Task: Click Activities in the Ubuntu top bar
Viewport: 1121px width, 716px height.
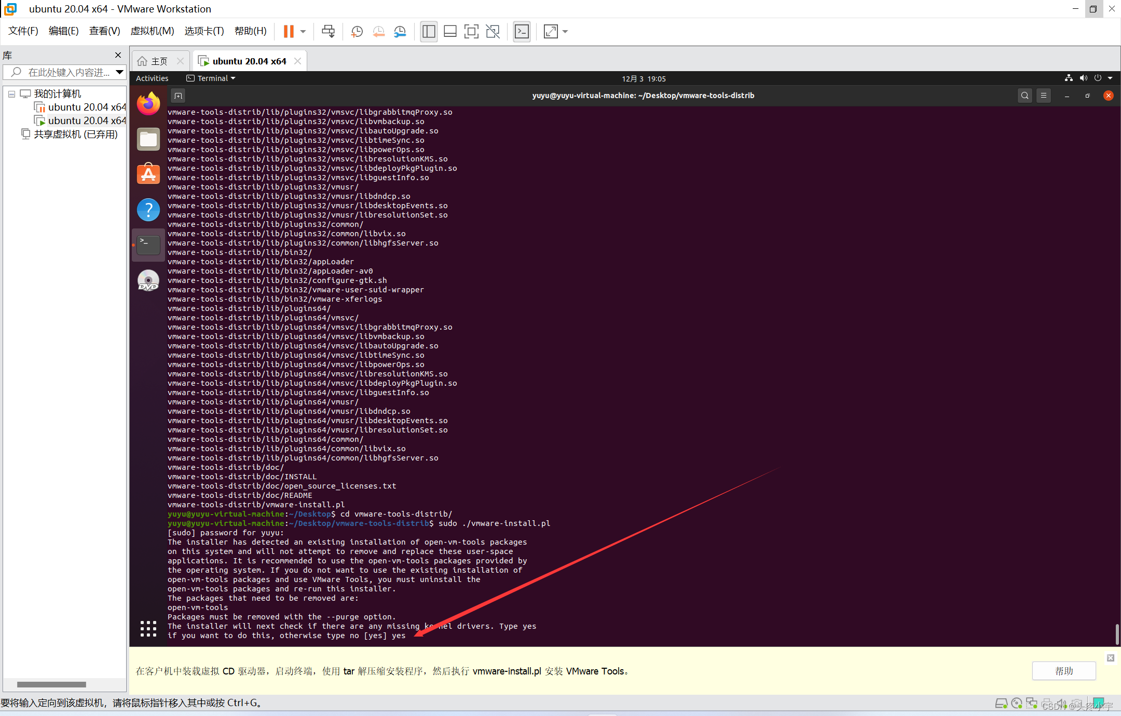Action: click(x=152, y=78)
